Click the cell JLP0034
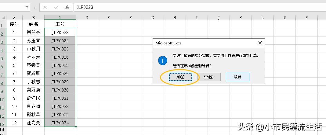 pos(60,123)
